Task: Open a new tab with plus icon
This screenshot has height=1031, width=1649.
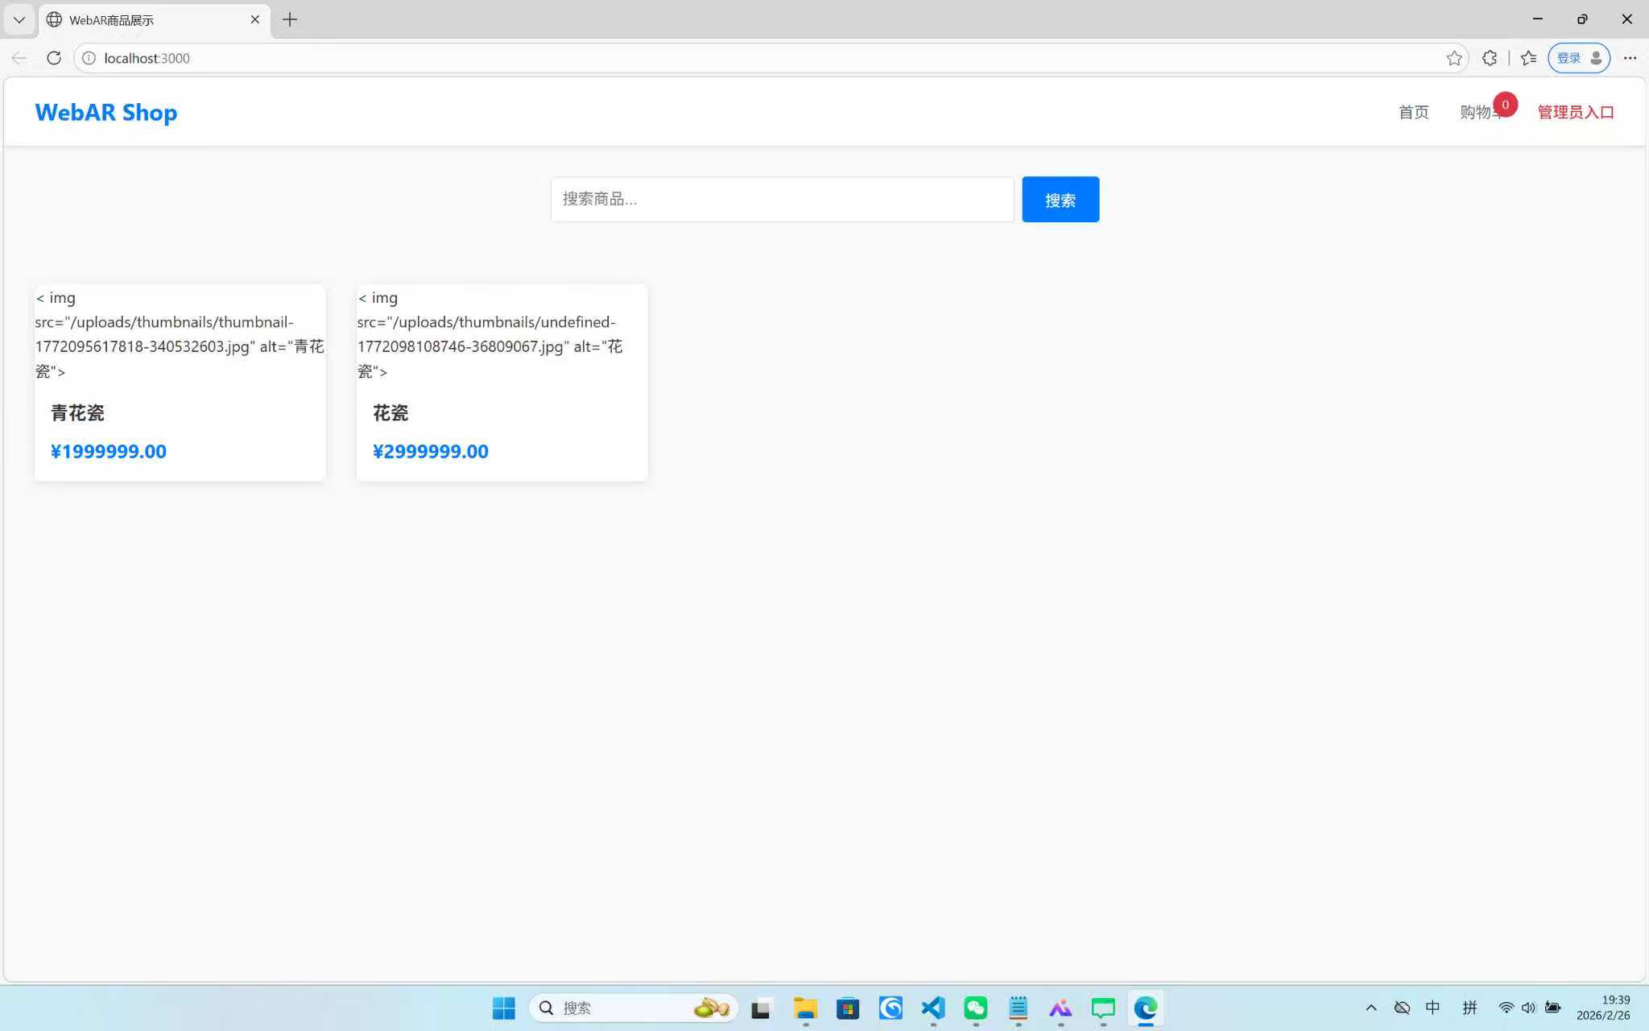Action: click(290, 19)
